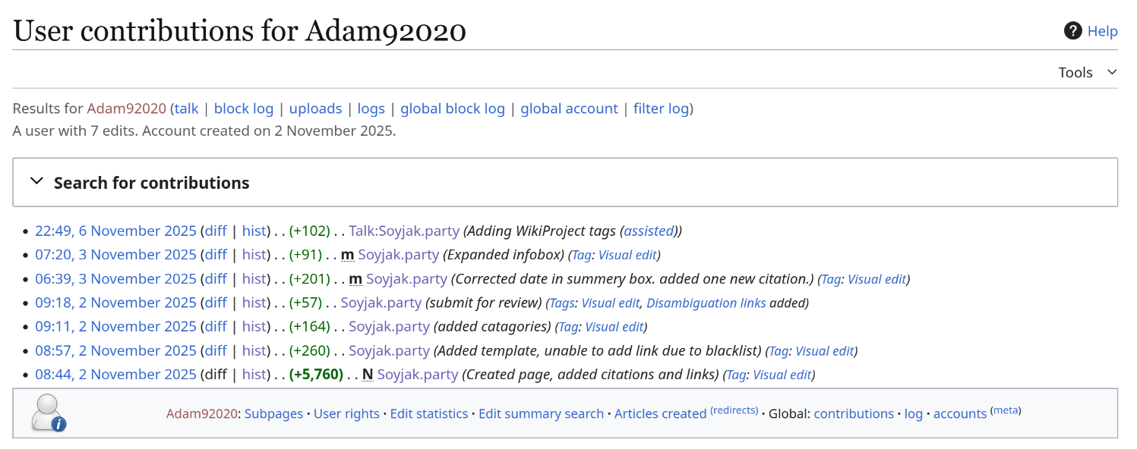This screenshot has height=449, width=1137.
Task: Click Edit summary search link
Action: coord(541,413)
